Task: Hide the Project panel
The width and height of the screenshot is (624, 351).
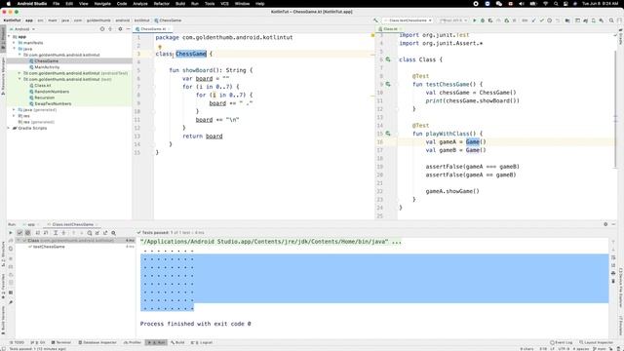Action: tap(128, 29)
